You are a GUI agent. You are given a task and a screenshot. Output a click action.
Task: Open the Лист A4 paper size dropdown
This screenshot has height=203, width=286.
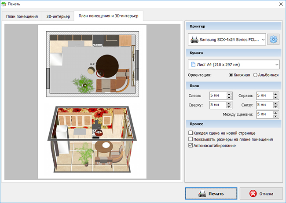coord(234,64)
